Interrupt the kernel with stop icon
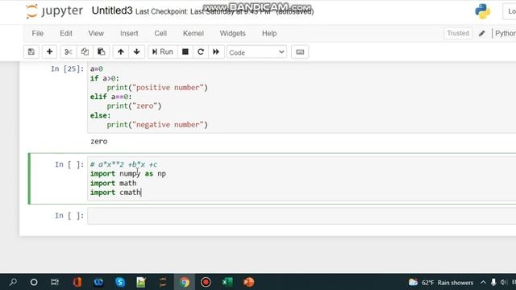 (x=185, y=52)
